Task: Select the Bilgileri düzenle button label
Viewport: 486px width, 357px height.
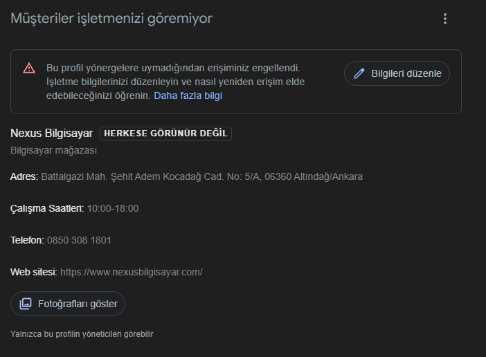Action: [406, 73]
